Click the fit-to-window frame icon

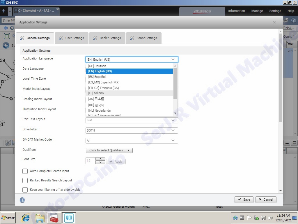(7, 36)
